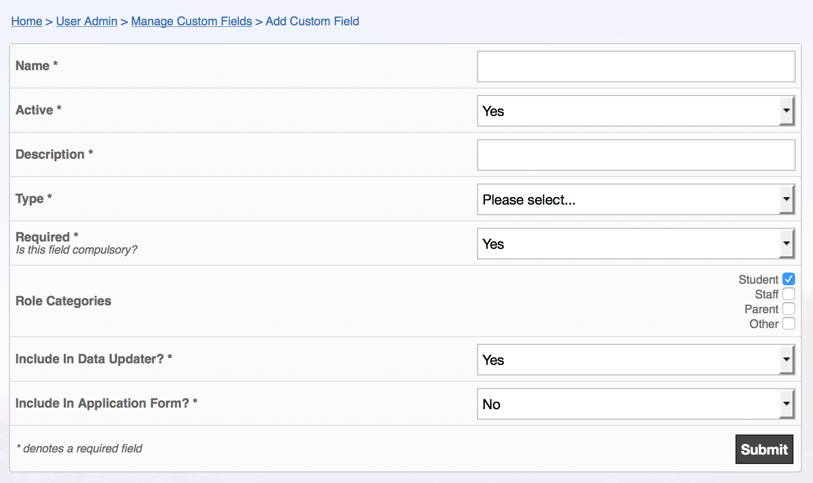Check the Other role checkbox
This screenshot has height=483, width=813.
pyautogui.click(x=788, y=323)
